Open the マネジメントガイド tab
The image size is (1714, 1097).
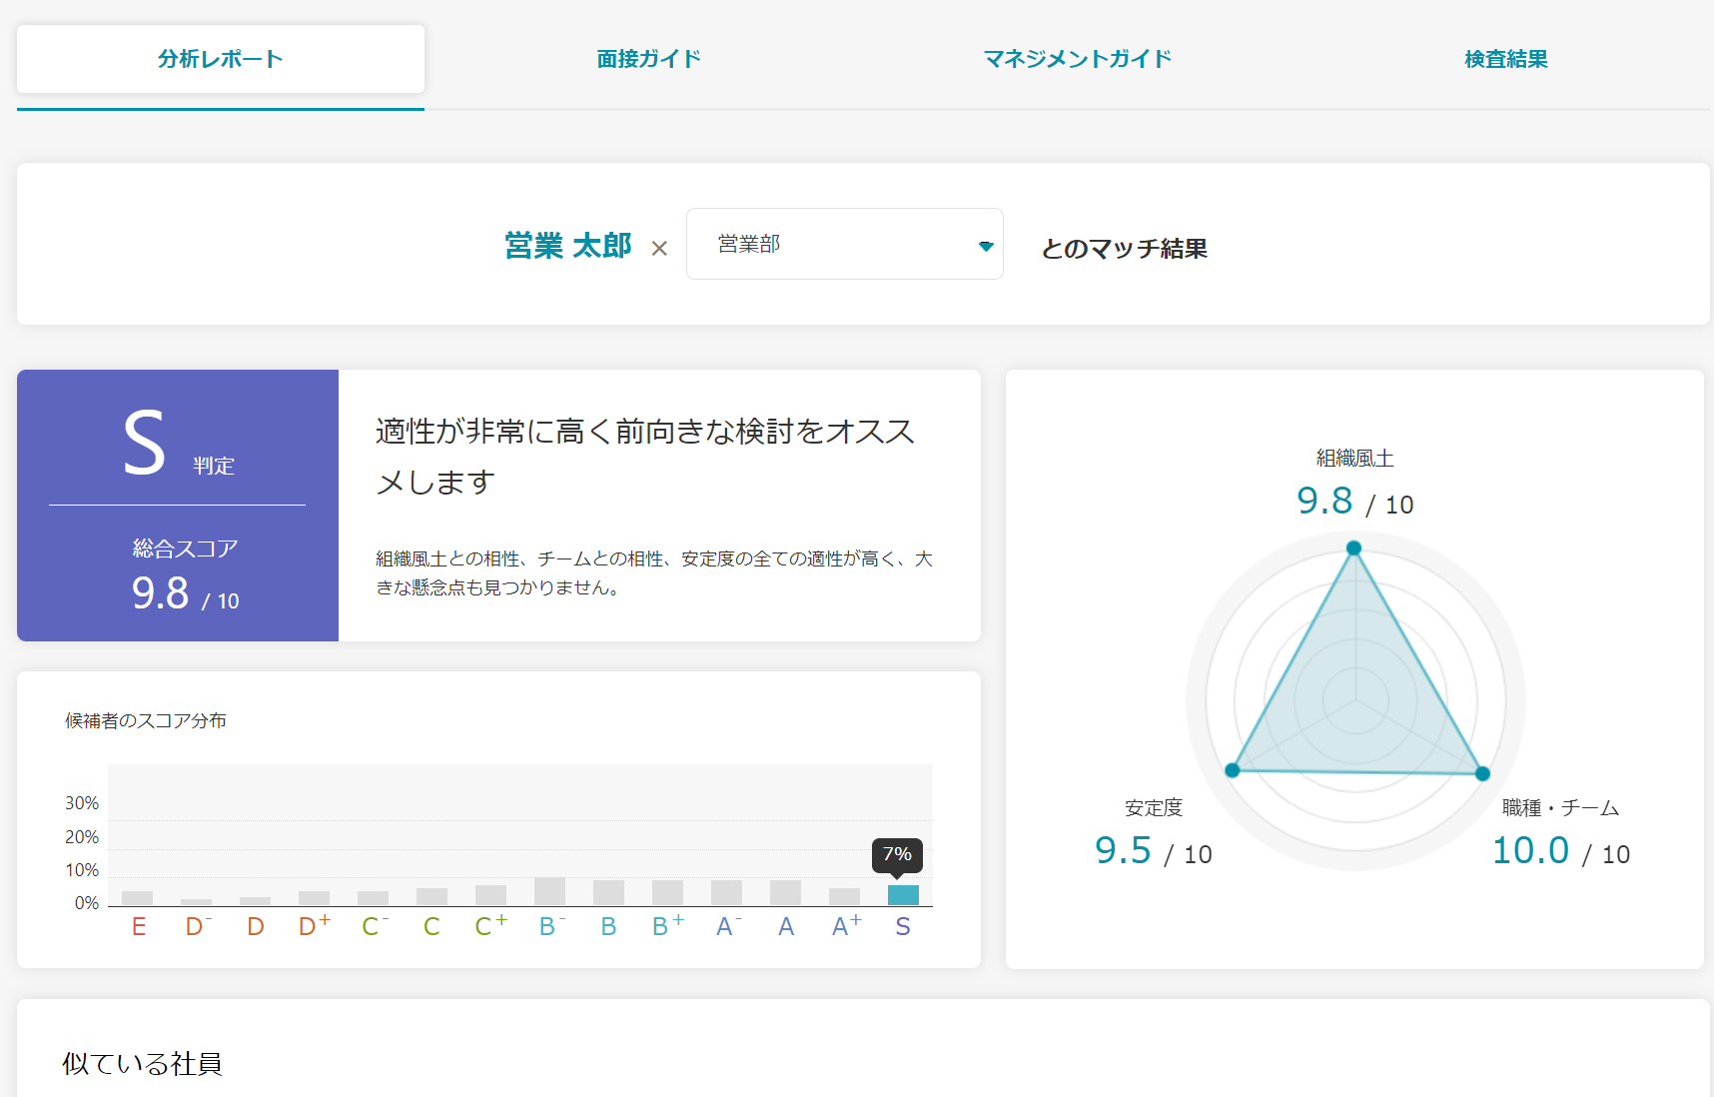1078,59
